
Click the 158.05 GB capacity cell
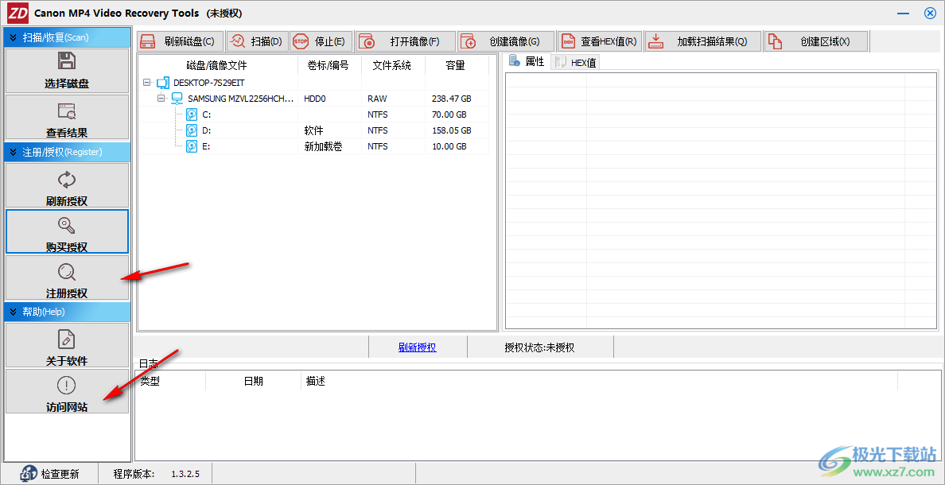pos(457,130)
